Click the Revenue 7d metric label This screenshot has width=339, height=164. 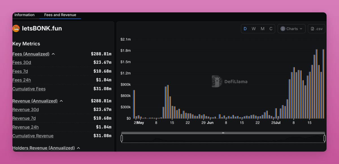coord(24,118)
